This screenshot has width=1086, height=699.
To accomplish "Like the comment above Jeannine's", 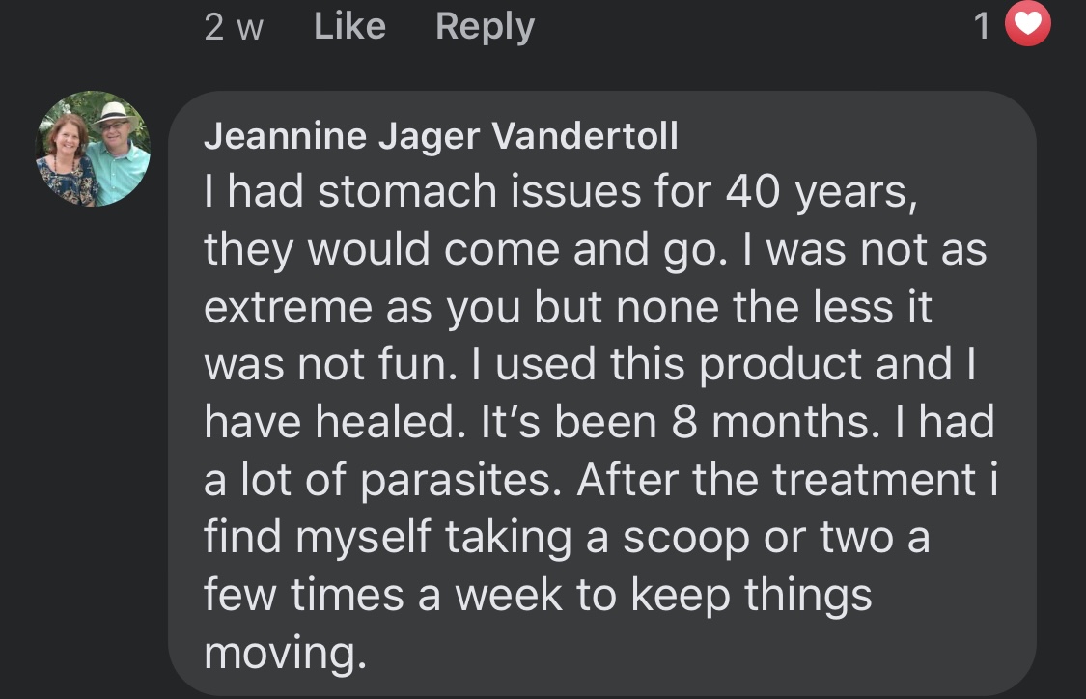I will click(349, 26).
